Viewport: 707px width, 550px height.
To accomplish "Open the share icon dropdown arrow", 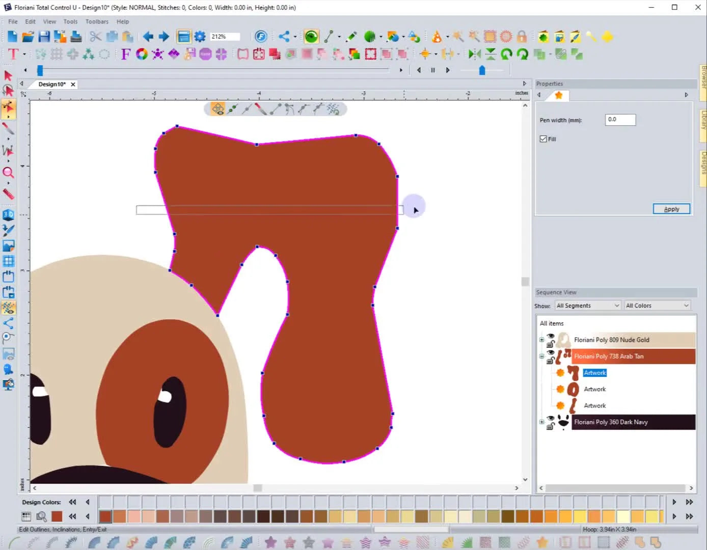I will (x=295, y=37).
